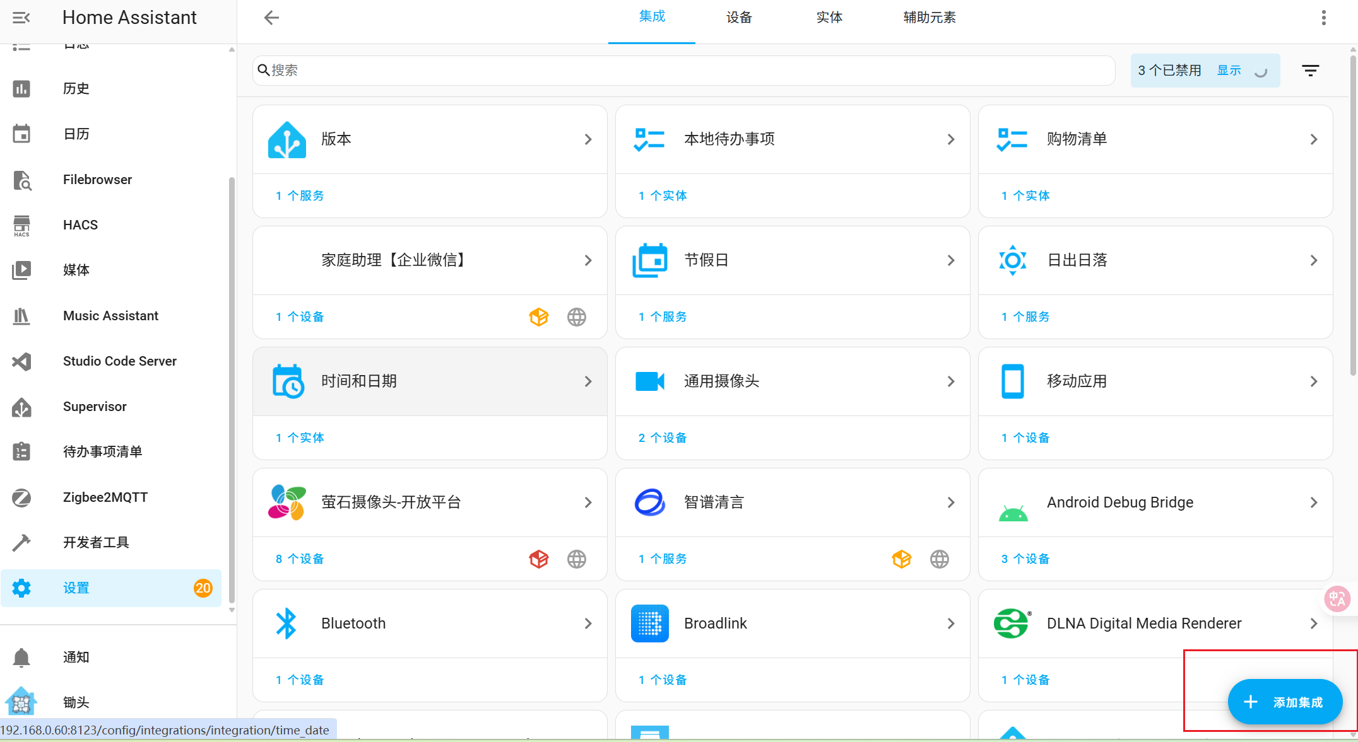Click the 通用摄像头 camera icon

point(650,381)
